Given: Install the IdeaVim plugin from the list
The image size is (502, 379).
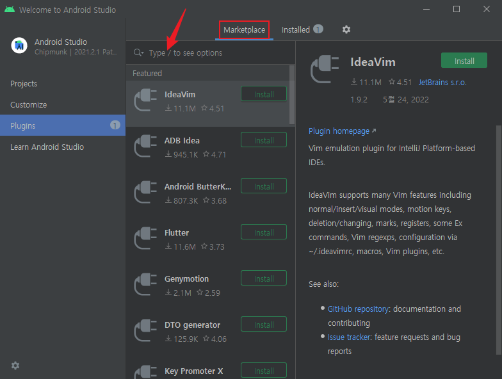Looking at the screenshot, I should click(x=264, y=93).
